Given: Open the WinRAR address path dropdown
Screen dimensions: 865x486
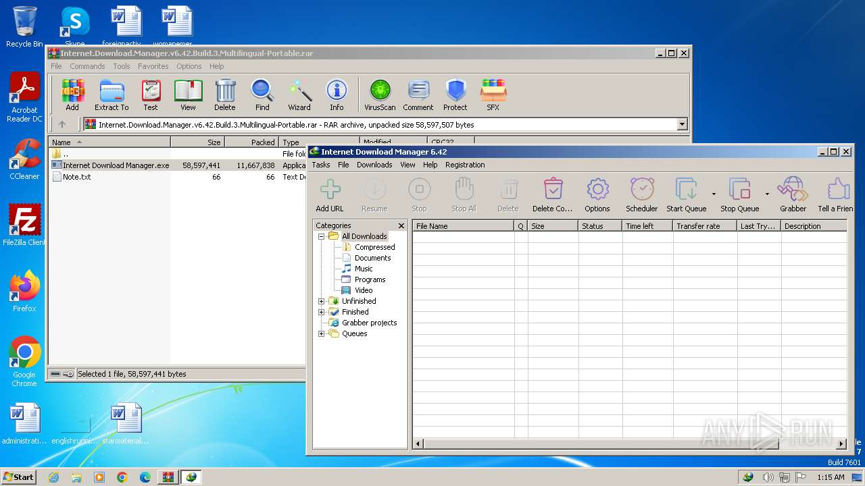Looking at the screenshot, I should coord(682,124).
